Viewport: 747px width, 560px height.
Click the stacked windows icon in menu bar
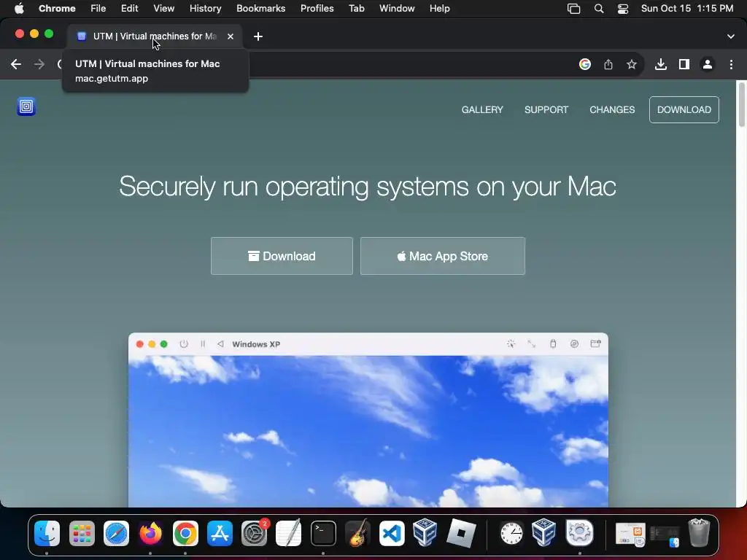tap(574, 9)
